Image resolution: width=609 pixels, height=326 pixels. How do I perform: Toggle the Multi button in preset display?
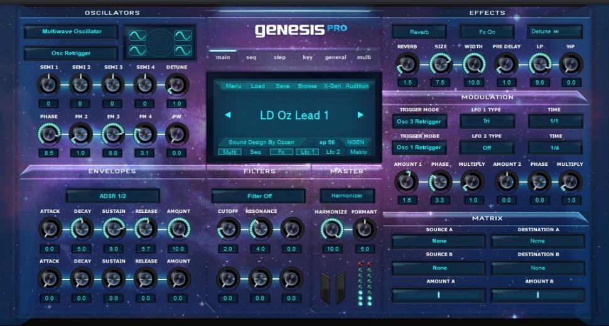[x=230, y=152]
